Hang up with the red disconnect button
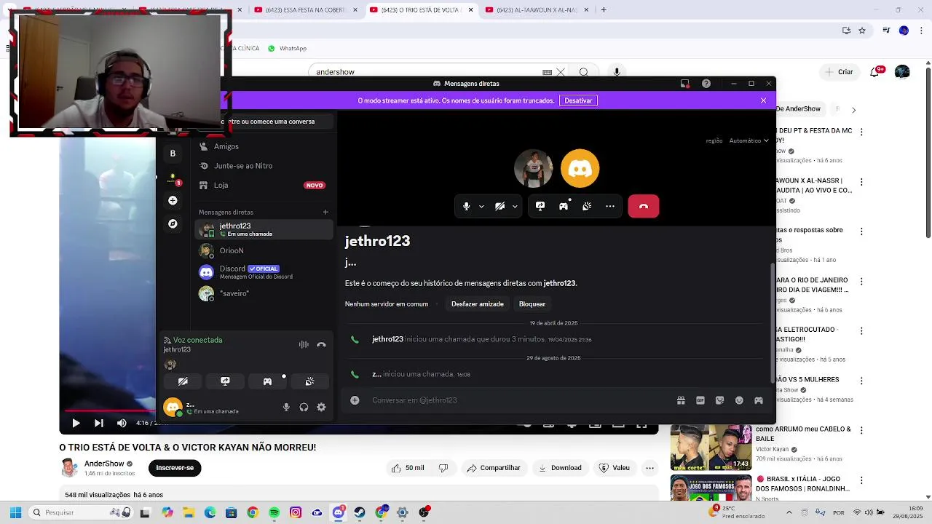Viewport: 932px width, 524px height. pos(644,207)
